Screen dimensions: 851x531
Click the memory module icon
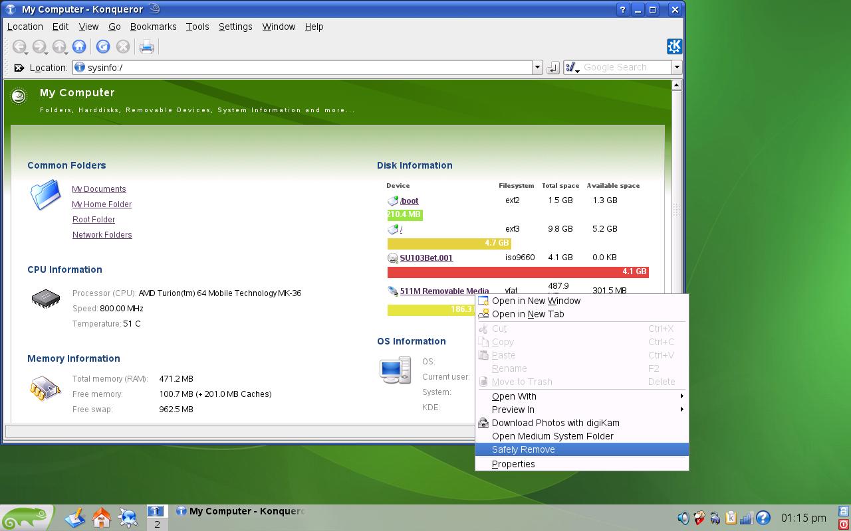tap(45, 388)
